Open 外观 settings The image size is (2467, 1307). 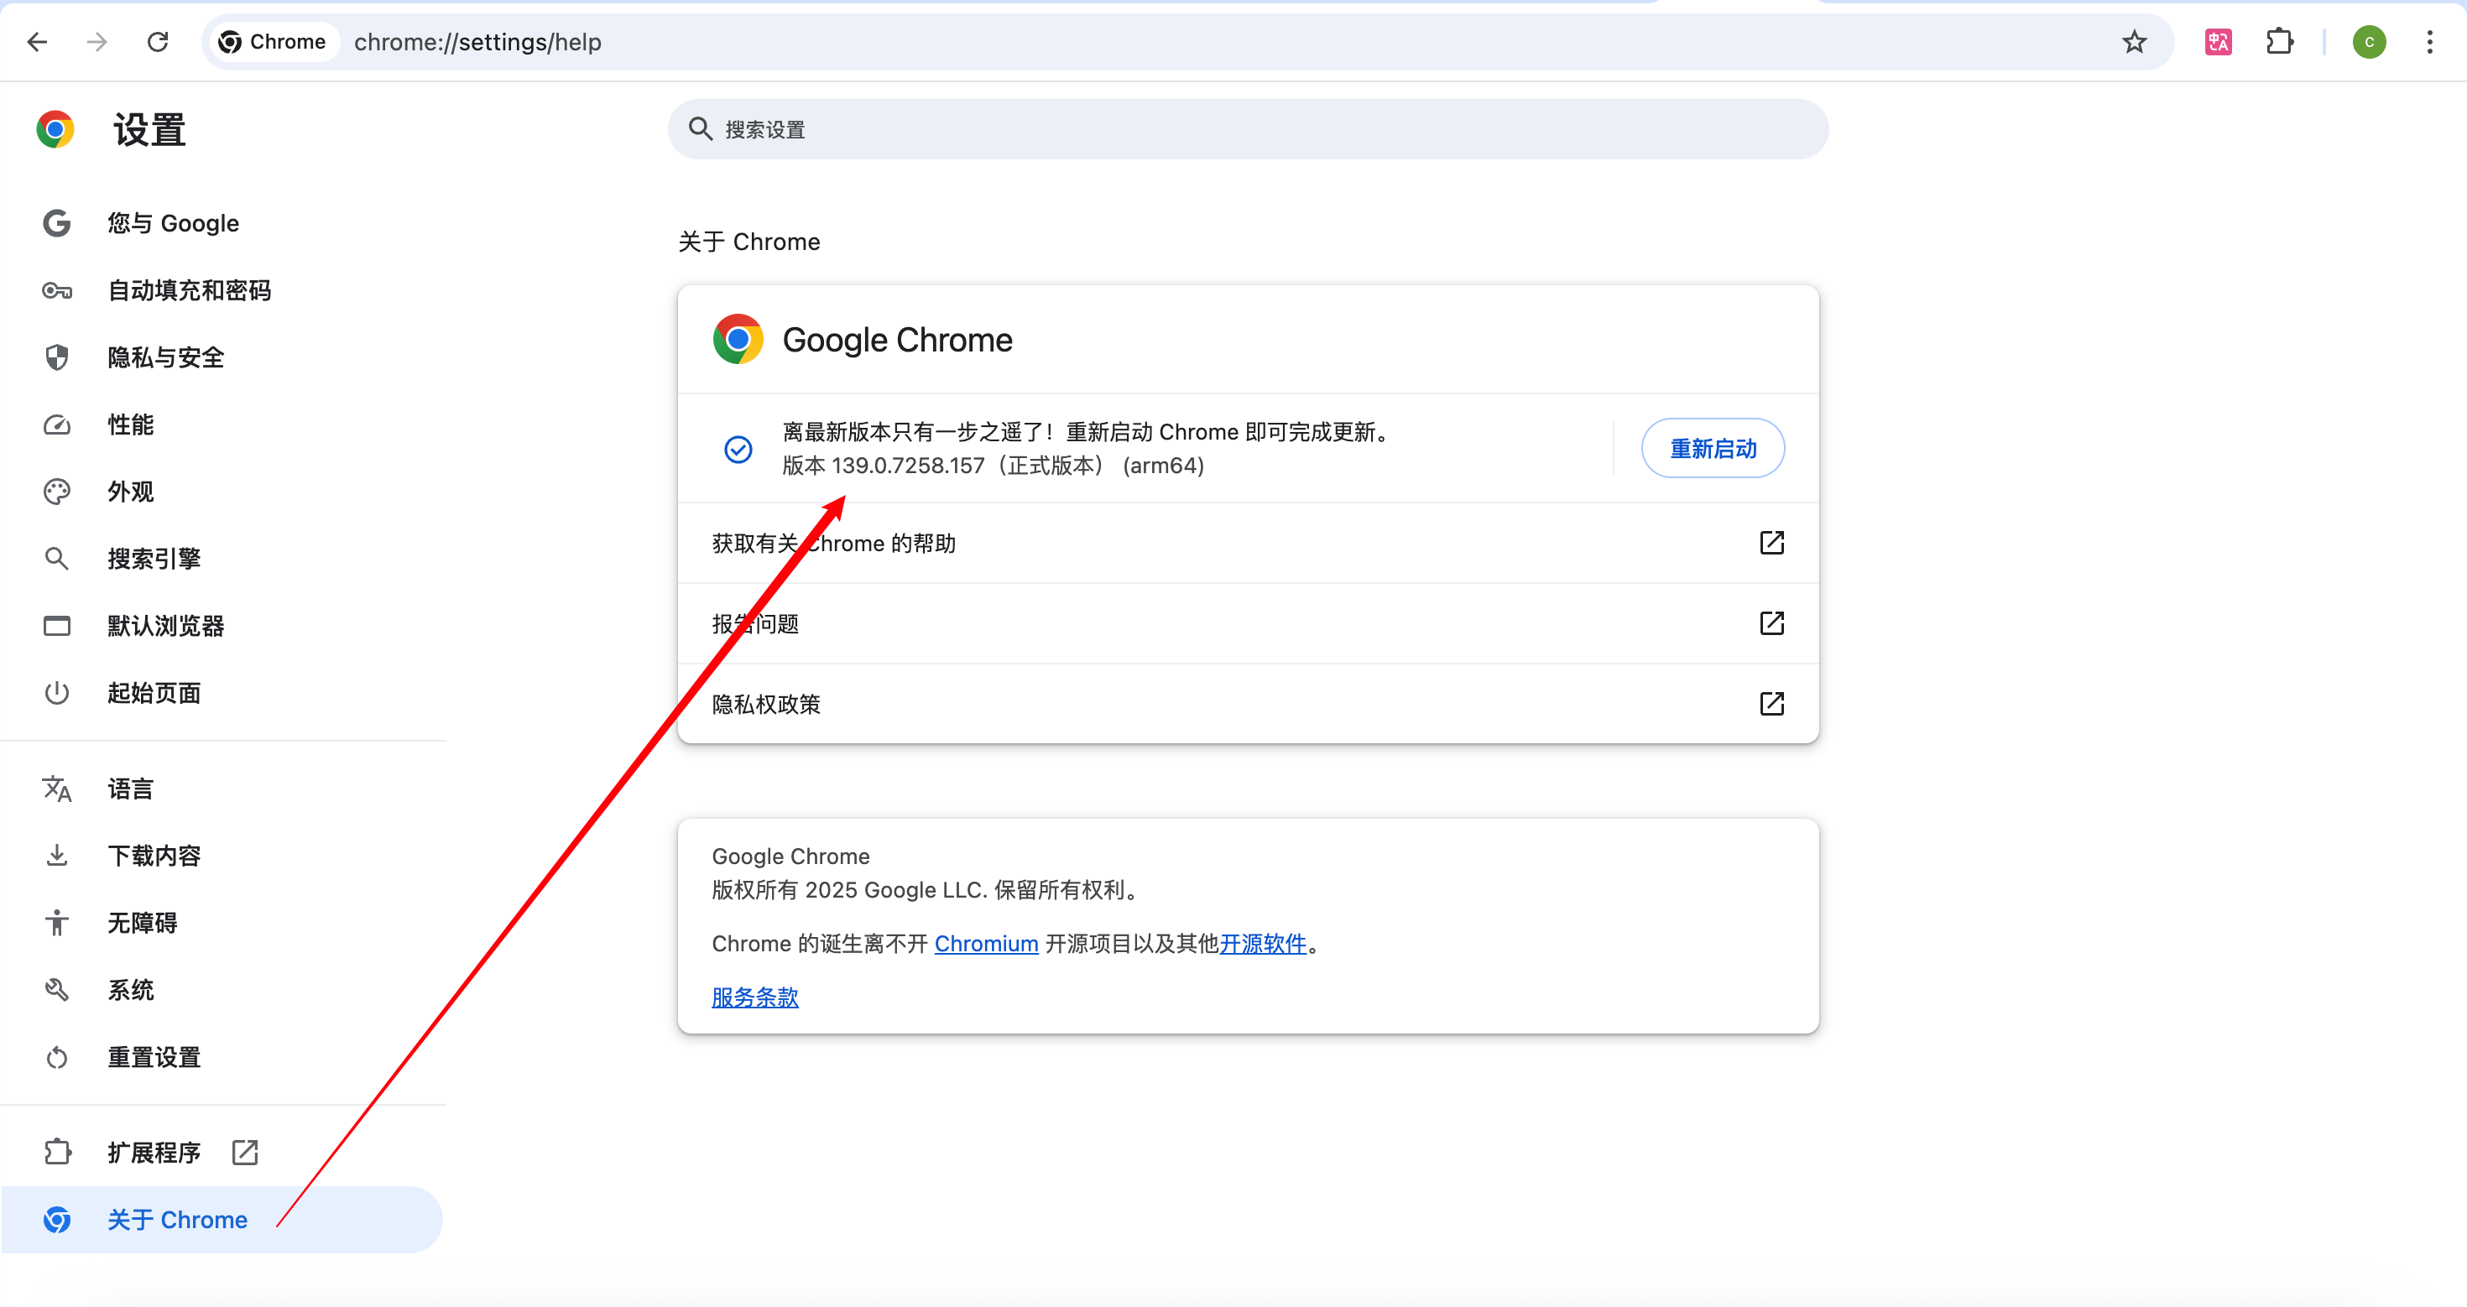coord(222,492)
